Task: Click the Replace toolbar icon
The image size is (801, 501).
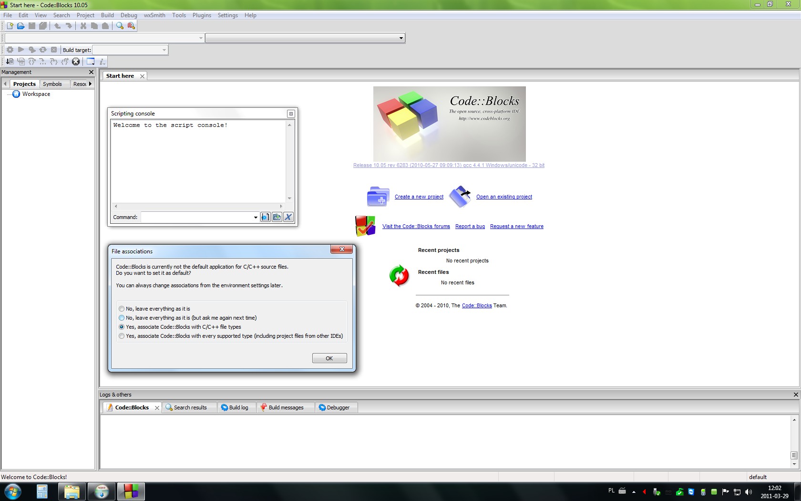Action: click(x=131, y=26)
